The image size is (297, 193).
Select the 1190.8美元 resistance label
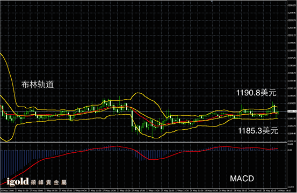click(256, 93)
